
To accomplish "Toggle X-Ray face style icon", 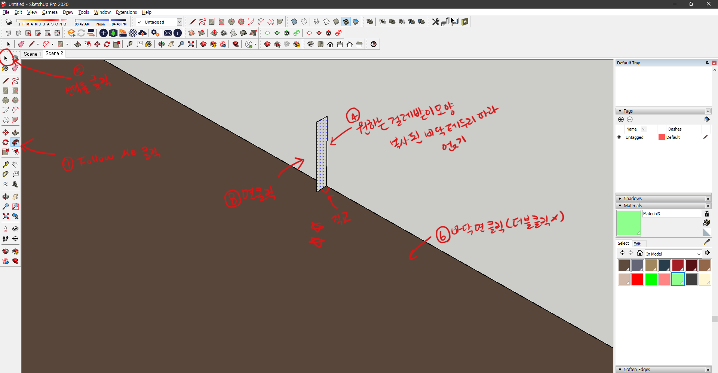I will 294,22.
